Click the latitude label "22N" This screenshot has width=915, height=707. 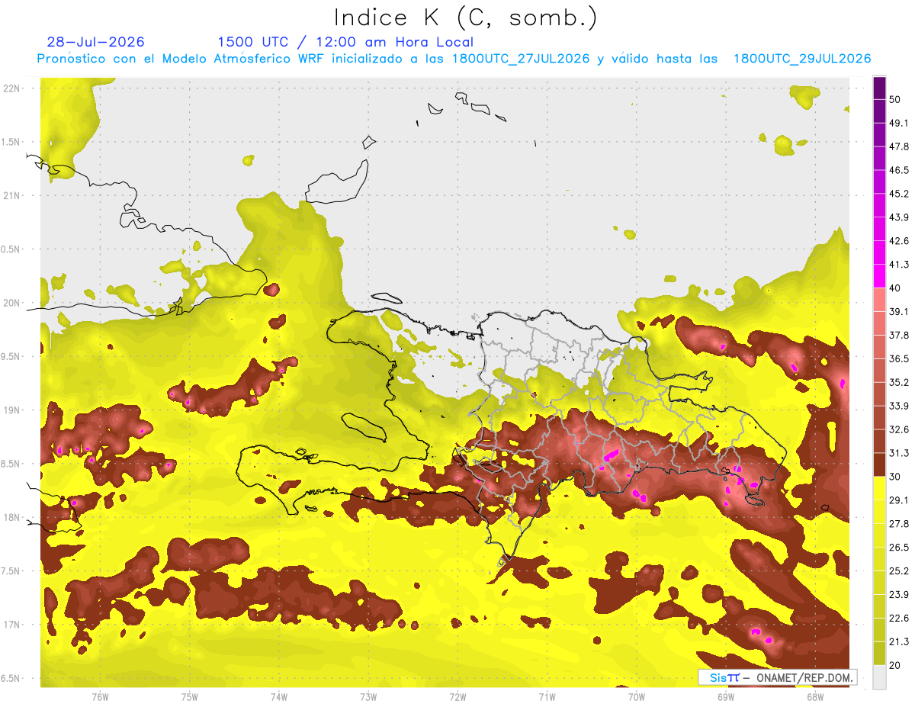tap(12, 88)
